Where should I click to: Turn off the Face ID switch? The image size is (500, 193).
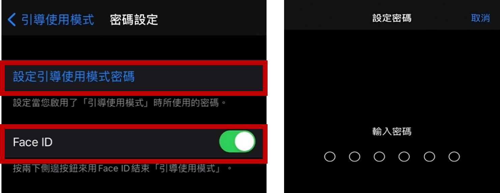(x=237, y=141)
